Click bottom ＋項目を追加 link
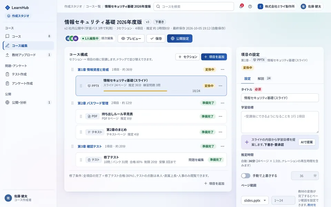Screen dimensions: 331x207 tap(214, 184)
